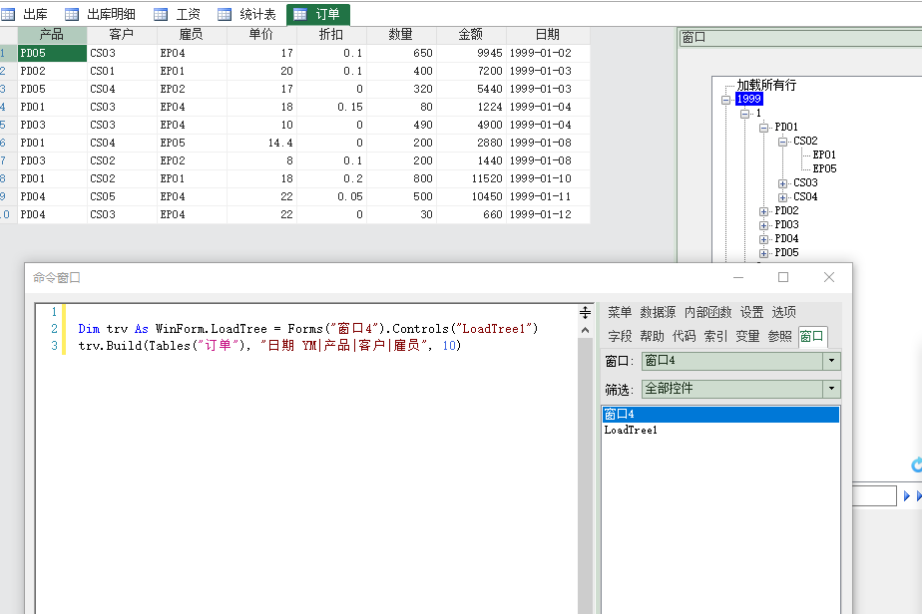This screenshot has width=922, height=614.
Task: Switch to the 帮助 tab
Action: tap(652, 336)
